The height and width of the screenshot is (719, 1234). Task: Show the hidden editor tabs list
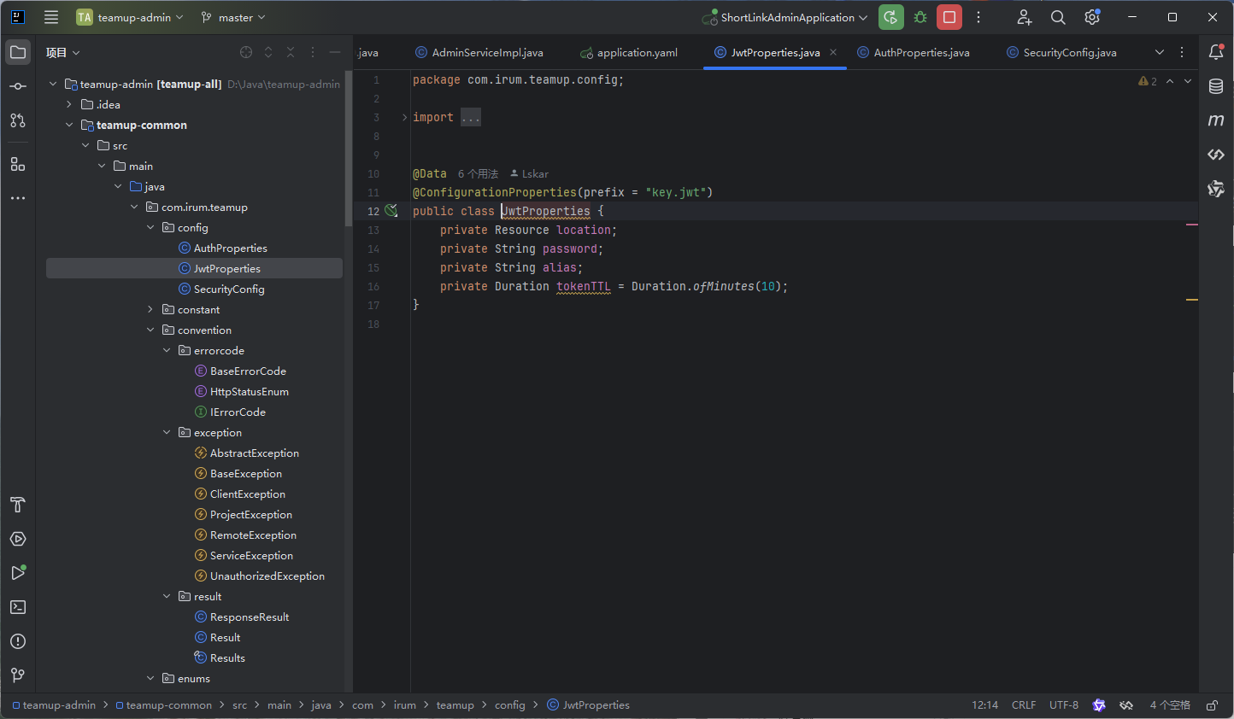click(x=1160, y=52)
